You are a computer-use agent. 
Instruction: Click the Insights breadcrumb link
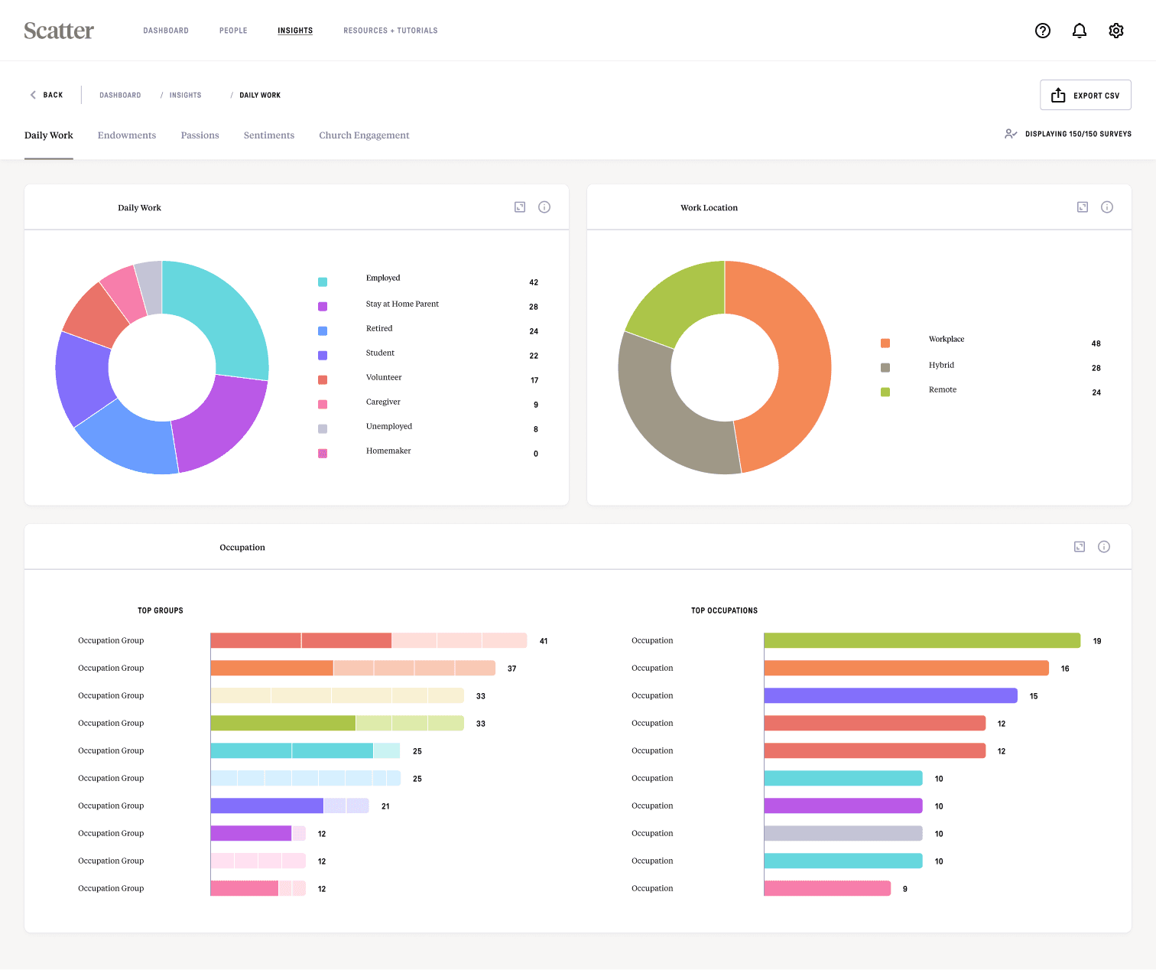185,96
